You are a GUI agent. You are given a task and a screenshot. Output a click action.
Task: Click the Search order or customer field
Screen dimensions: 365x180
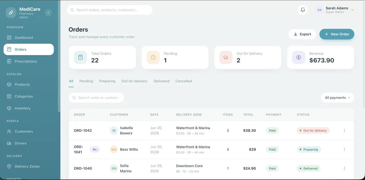[x=96, y=98]
